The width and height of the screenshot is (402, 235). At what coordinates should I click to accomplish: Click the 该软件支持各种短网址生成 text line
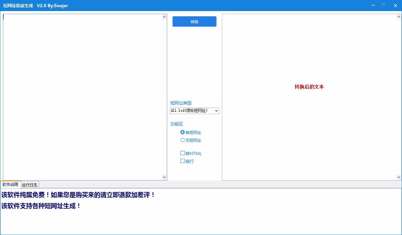pyautogui.click(x=41, y=206)
